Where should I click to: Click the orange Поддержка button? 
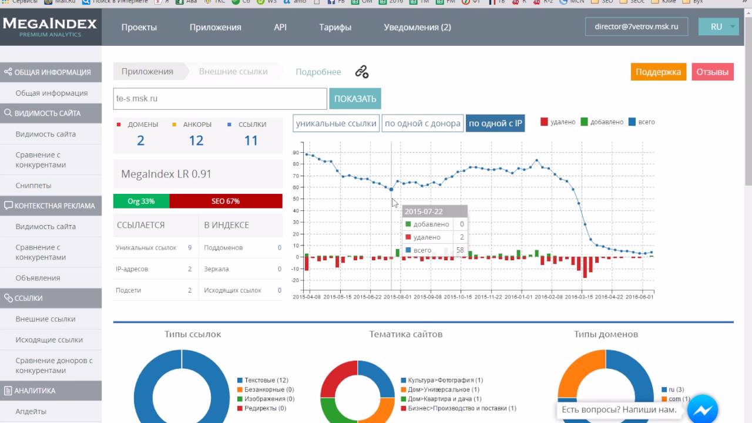click(x=659, y=72)
